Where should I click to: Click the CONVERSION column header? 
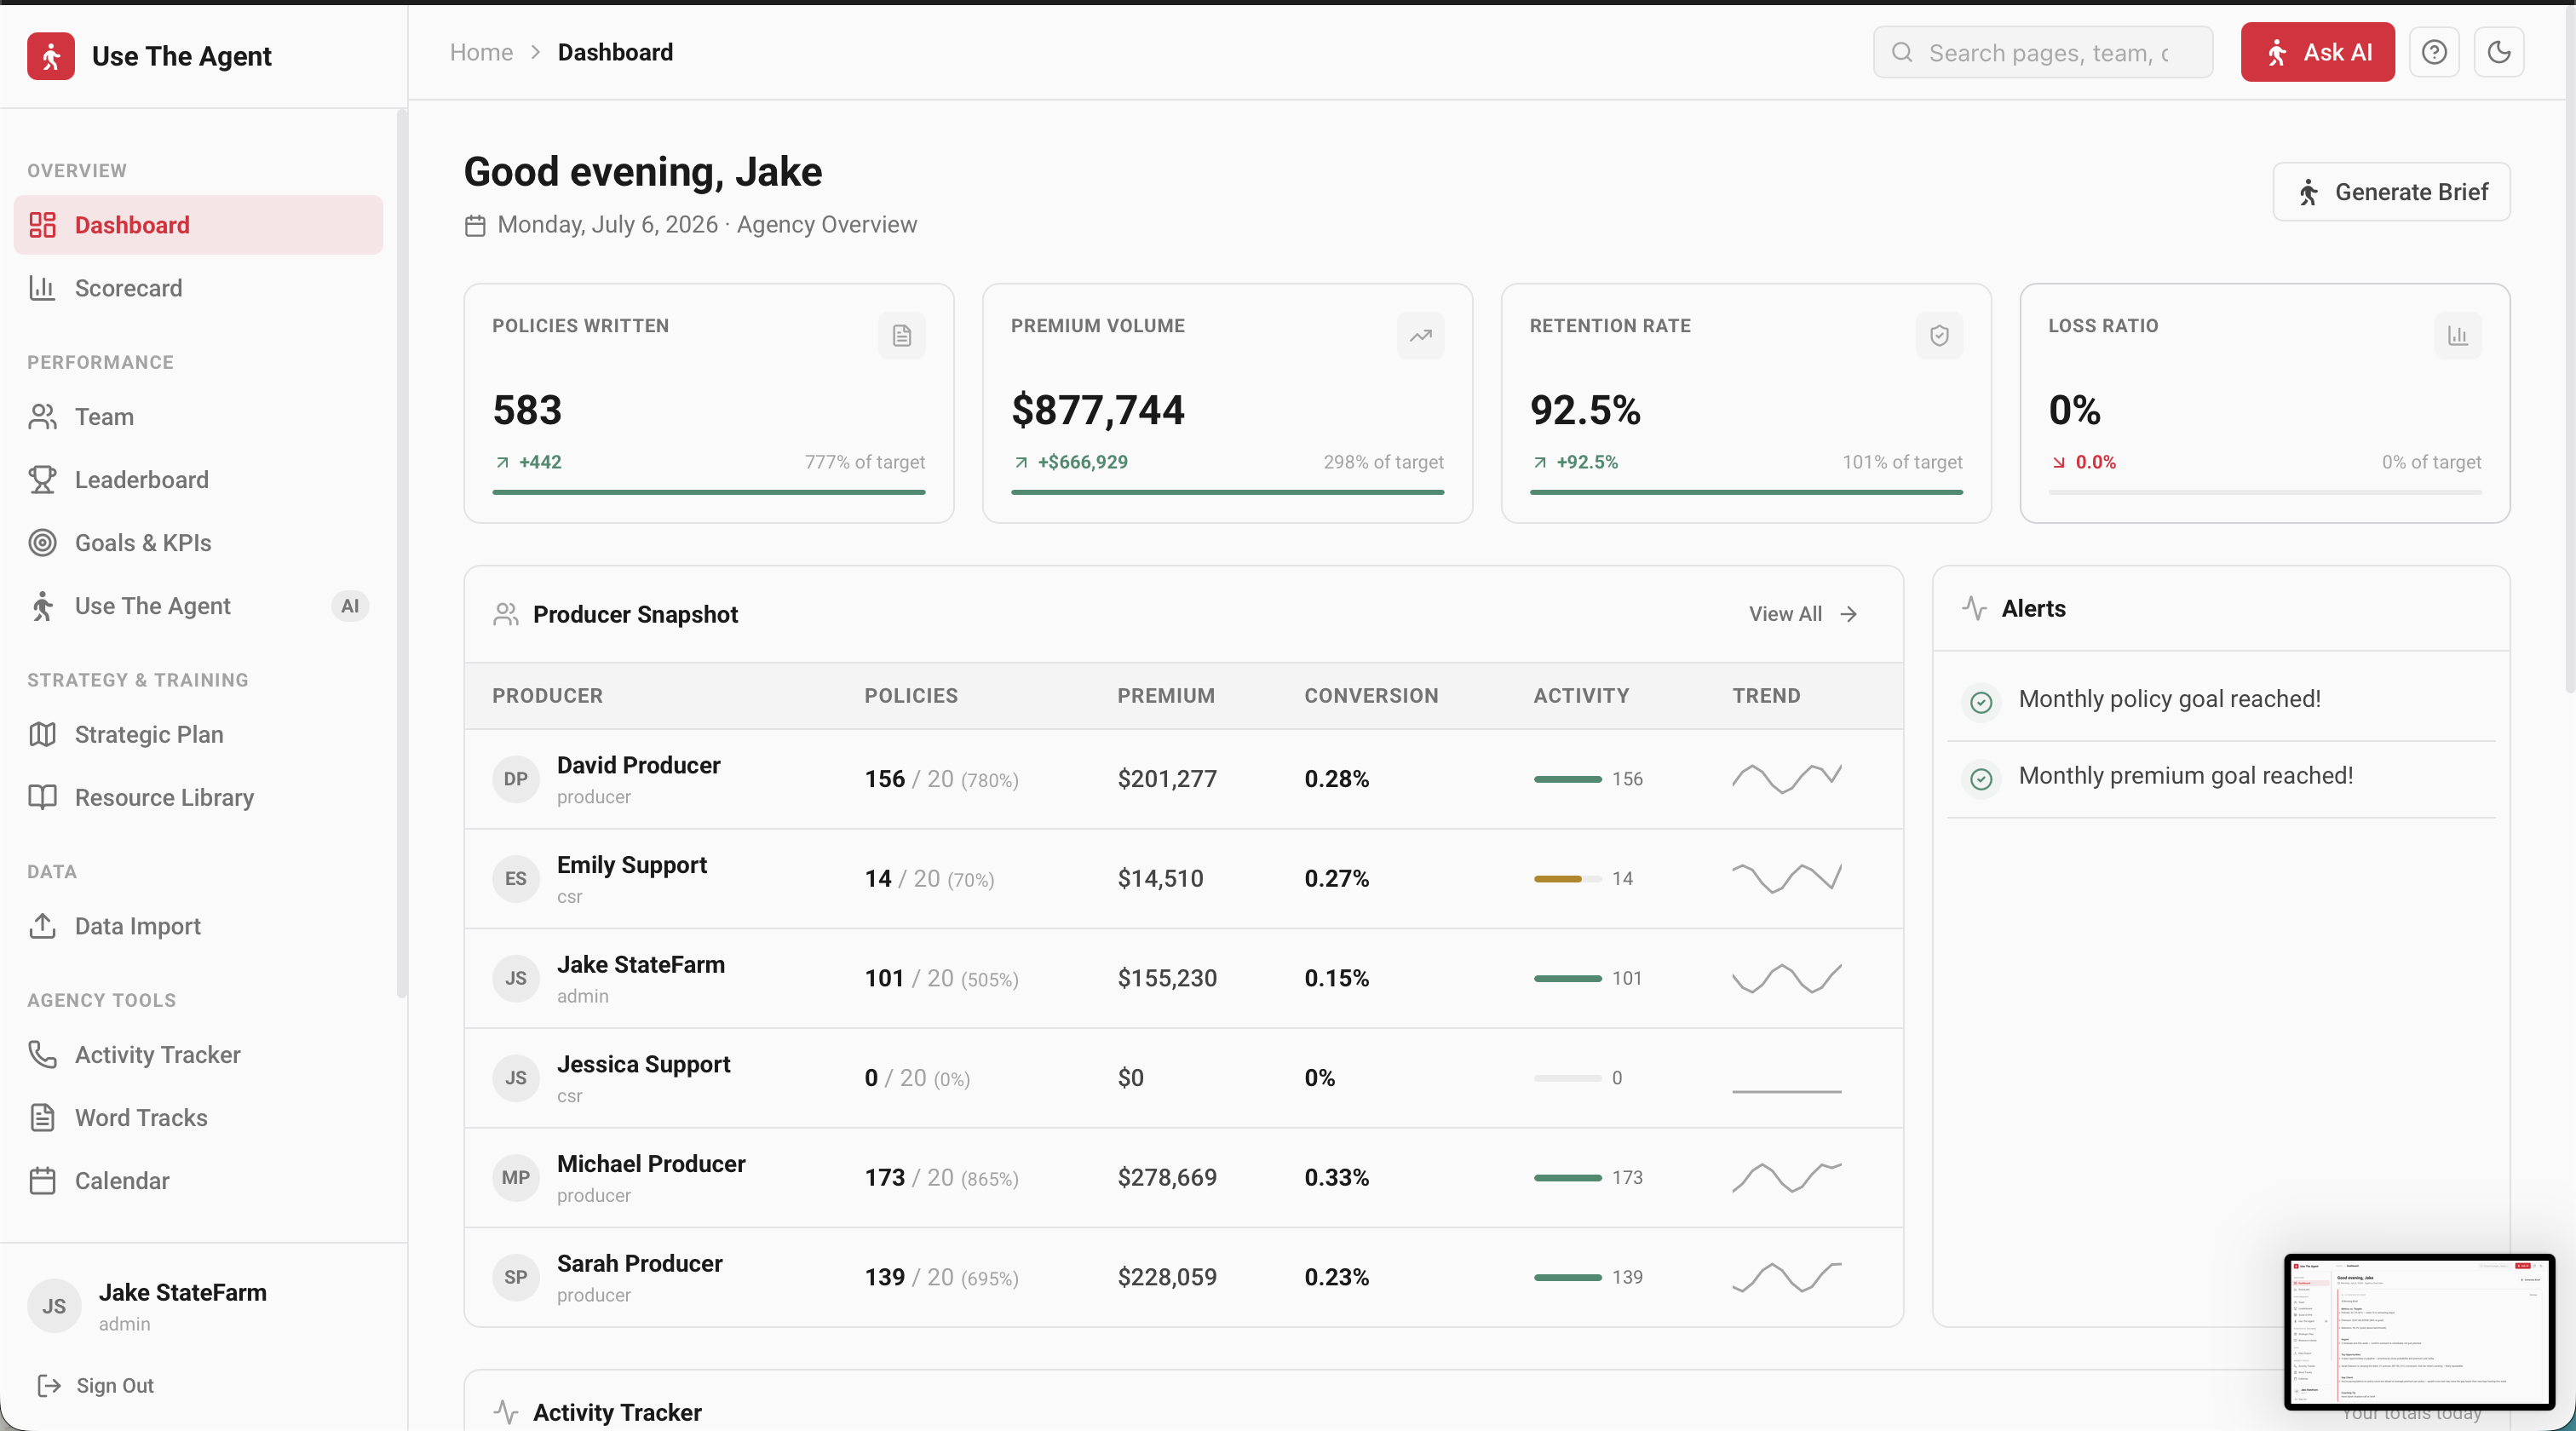(x=1371, y=696)
